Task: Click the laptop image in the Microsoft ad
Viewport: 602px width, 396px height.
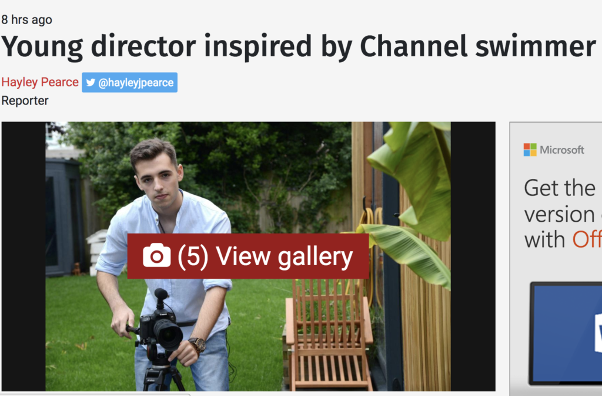Action: click(x=565, y=334)
